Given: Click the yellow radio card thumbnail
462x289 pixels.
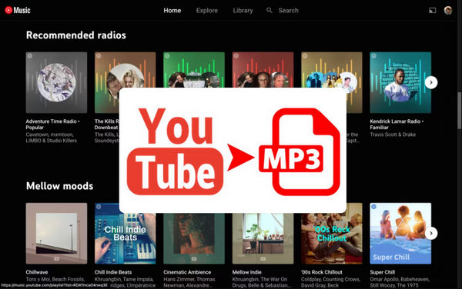Looking at the screenshot, I should pos(332,70).
